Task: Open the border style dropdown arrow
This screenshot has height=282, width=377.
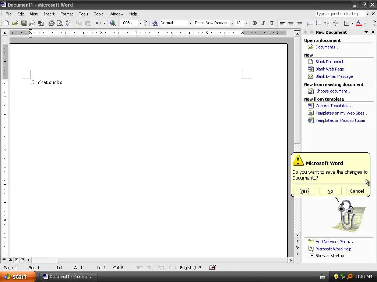Action: coord(352,23)
